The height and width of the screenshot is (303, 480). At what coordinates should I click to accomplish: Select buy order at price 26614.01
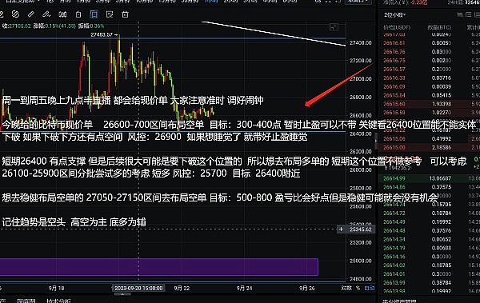tap(429, 274)
